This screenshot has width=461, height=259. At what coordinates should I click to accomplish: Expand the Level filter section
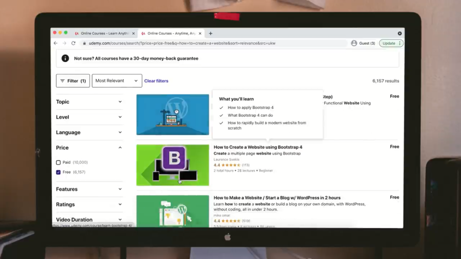click(89, 117)
